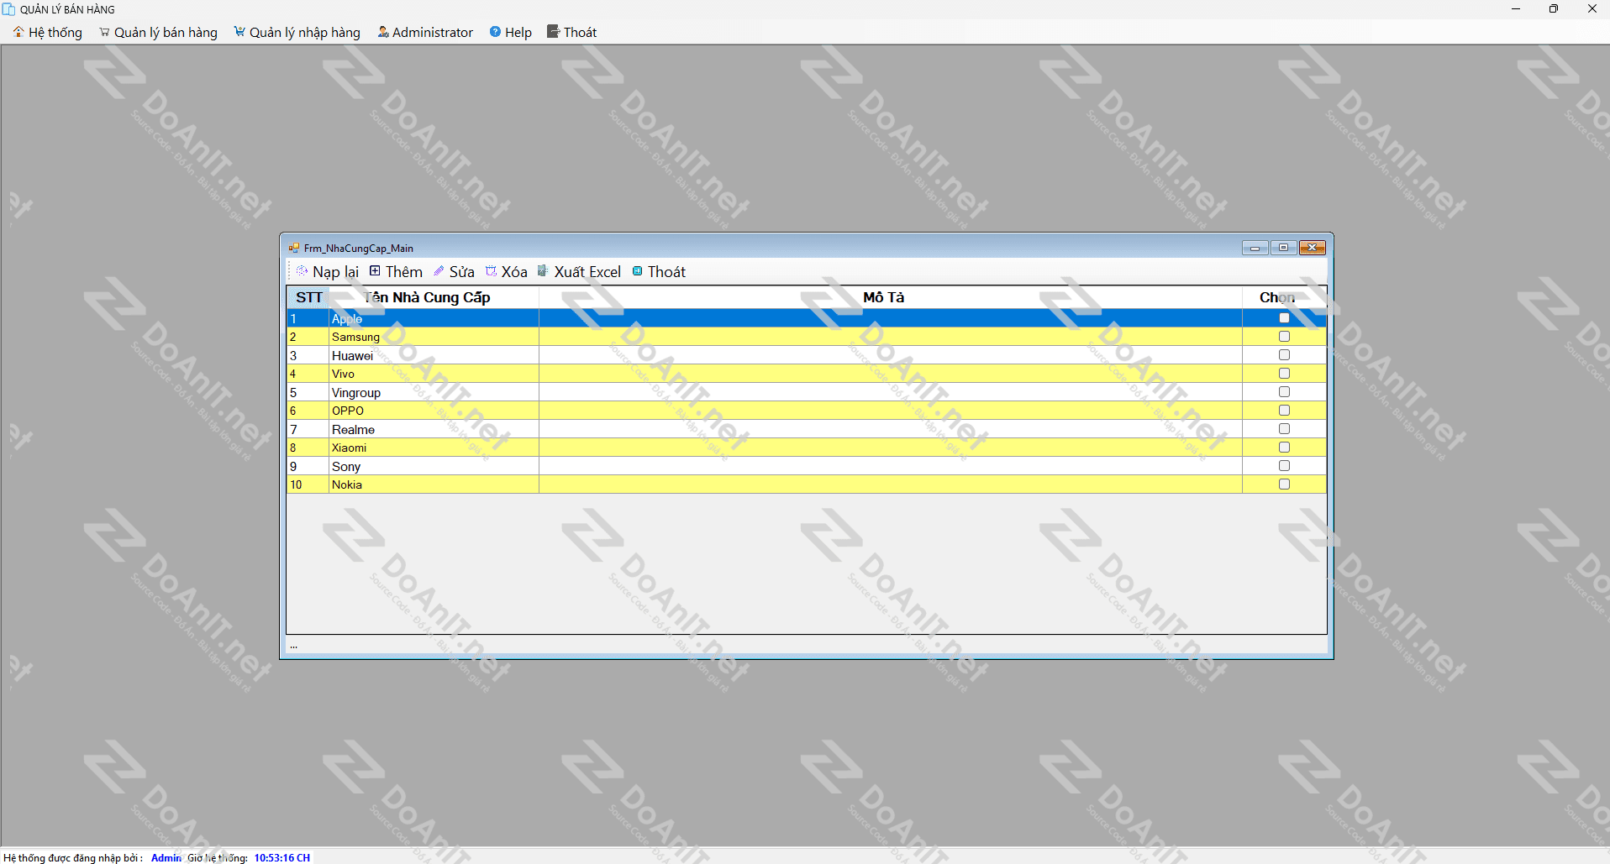The image size is (1610, 864).
Task: Open the Help menu
Action: (x=511, y=32)
